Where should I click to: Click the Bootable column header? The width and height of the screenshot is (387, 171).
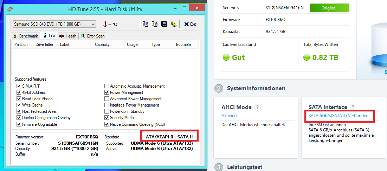click(186, 45)
